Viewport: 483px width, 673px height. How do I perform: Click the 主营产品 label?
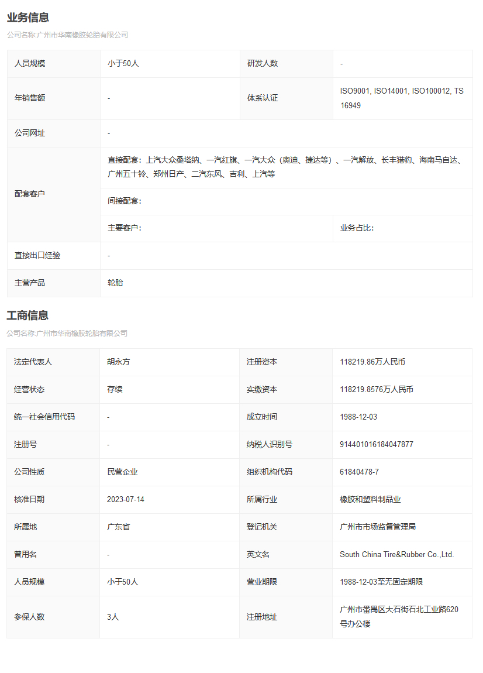tap(30, 283)
